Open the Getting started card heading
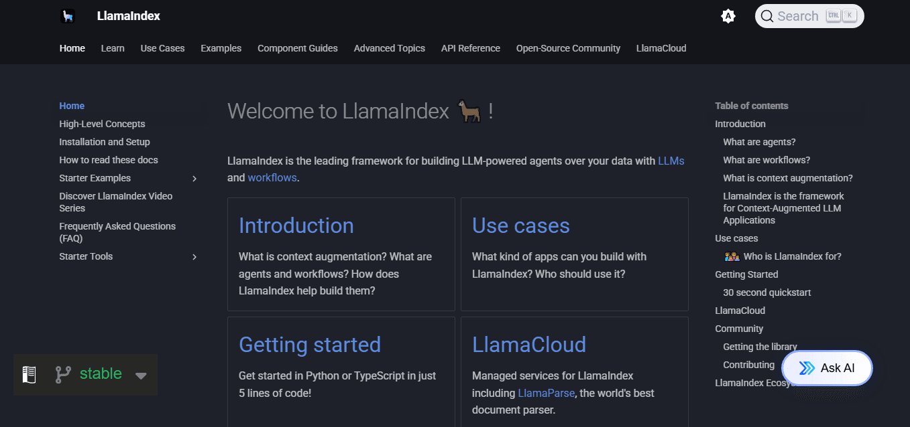The image size is (910, 427). [310, 345]
